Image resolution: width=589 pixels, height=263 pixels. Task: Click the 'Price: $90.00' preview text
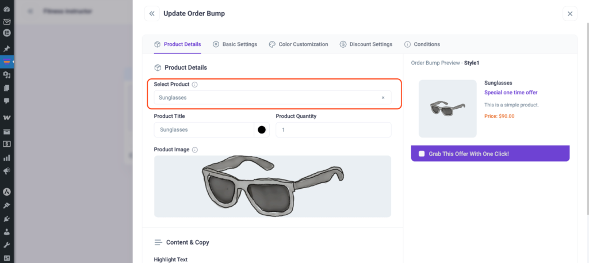tap(499, 116)
